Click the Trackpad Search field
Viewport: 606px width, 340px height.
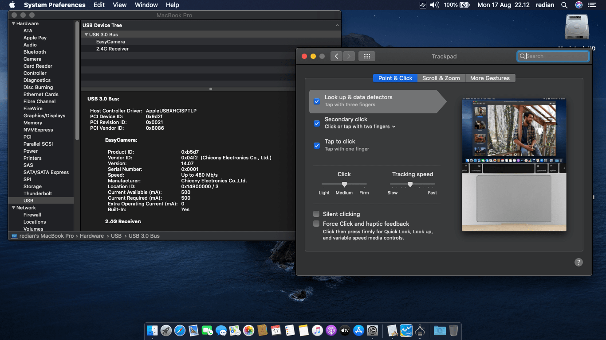click(x=553, y=56)
